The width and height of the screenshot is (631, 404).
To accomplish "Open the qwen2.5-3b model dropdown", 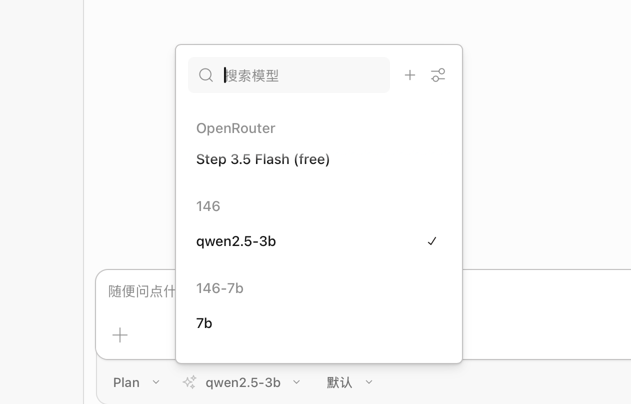I will click(x=296, y=382).
